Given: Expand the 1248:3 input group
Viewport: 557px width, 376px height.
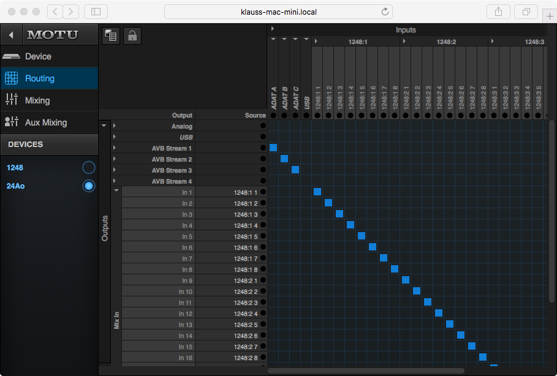Looking at the screenshot, I should [492, 41].
